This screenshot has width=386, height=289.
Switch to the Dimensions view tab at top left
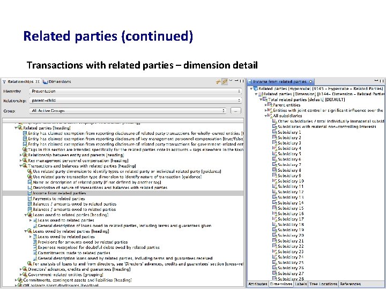[57, 81]
